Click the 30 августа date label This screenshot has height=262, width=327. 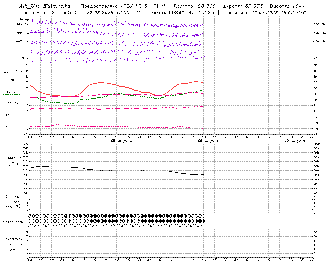coord(295,141)
